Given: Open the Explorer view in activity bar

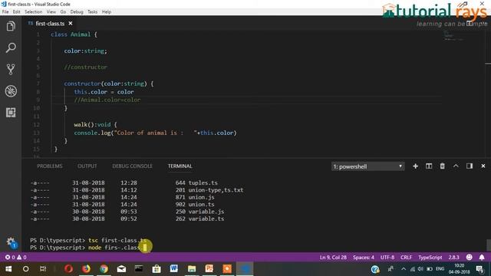Looking at the screenshot, I should tap(11, 26).
